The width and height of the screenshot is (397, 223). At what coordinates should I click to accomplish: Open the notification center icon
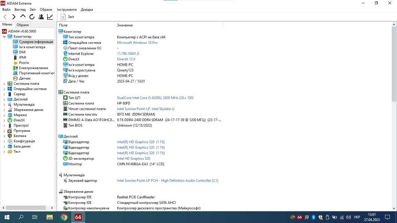[387, 217]
